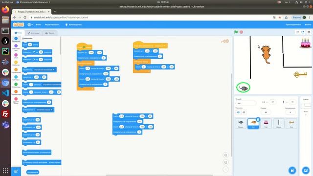Image resolution: width=313 pixels, height=176 pixels.
Task: Select the stage backdrop thumbnail
Action: coord(306,106)
